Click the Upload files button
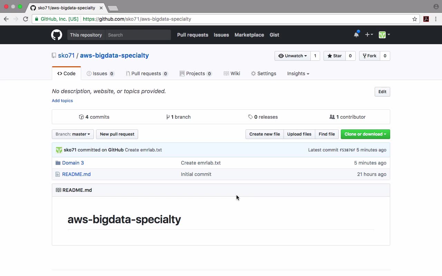The image size is (442, 276). pyautogui.click(x=299, y=134)
